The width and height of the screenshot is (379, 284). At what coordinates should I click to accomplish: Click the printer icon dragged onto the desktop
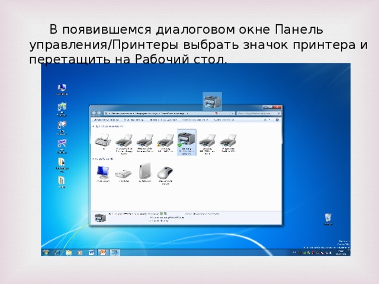click(212, 101)
